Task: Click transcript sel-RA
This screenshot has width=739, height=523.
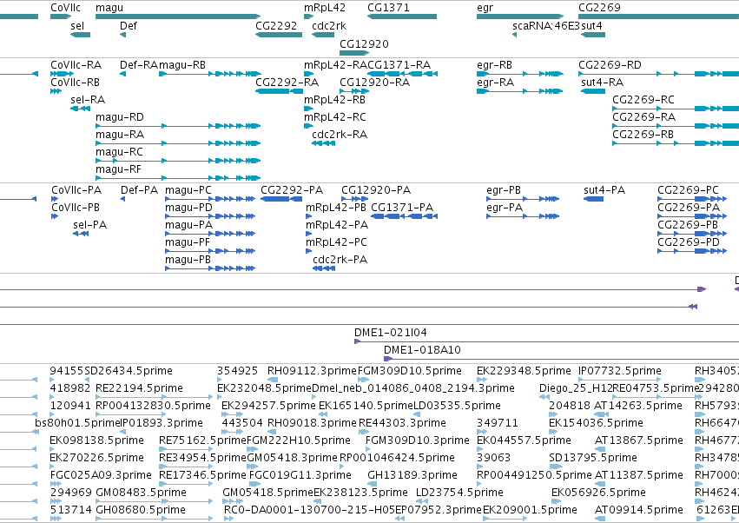Action: [88, 100]
